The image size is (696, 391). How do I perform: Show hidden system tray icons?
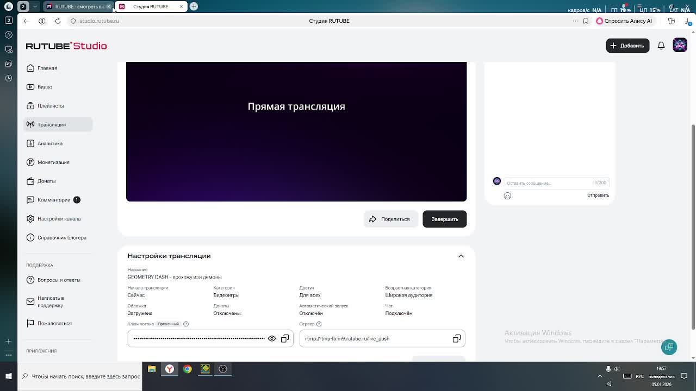click(600, 376)
